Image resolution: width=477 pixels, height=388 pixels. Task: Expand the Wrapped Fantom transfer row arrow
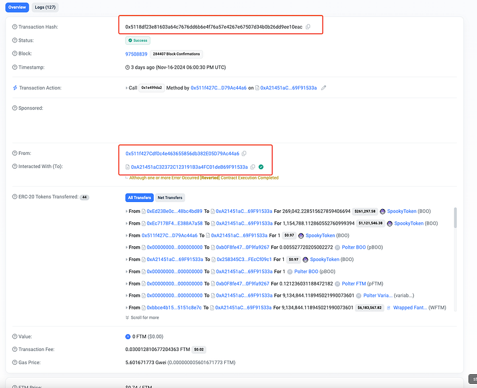pyautogui.click(x=126, y=308)
